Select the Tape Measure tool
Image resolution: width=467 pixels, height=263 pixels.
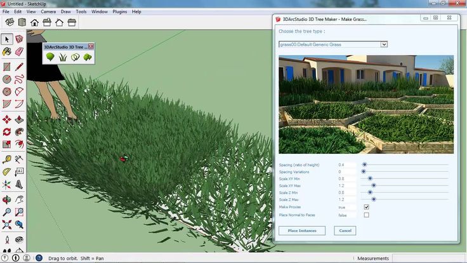pos(7,159)
